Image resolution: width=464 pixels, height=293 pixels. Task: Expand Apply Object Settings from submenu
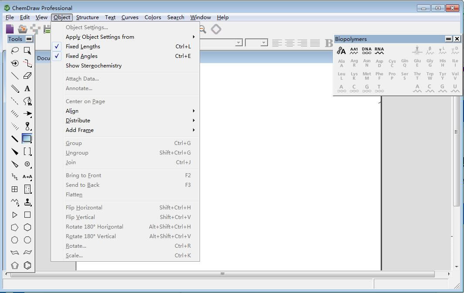(x=100, y=37)
